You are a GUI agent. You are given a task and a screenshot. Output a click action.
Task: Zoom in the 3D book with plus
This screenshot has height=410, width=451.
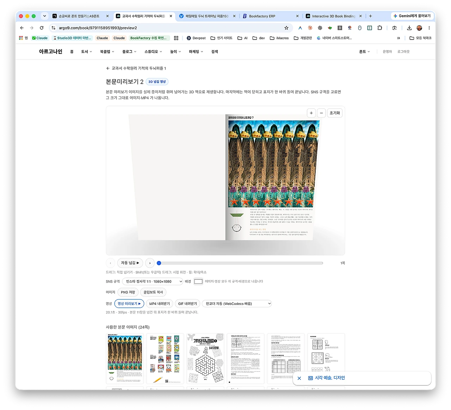[x=311, y=113]
